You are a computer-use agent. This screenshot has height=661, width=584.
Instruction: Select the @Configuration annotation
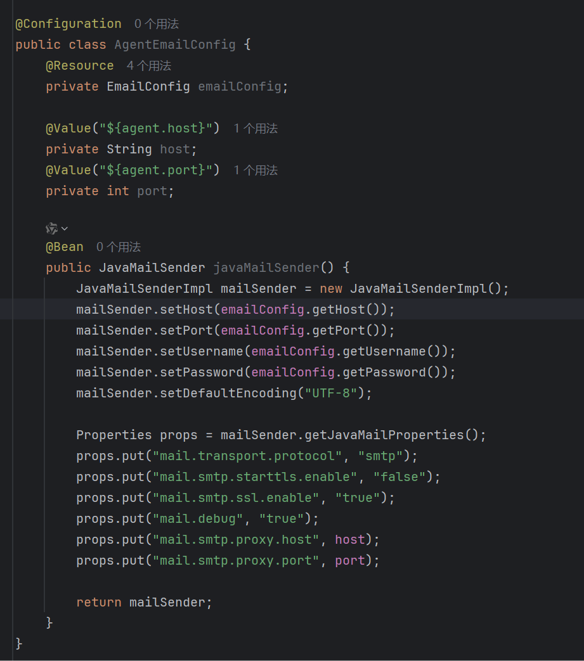67,23
